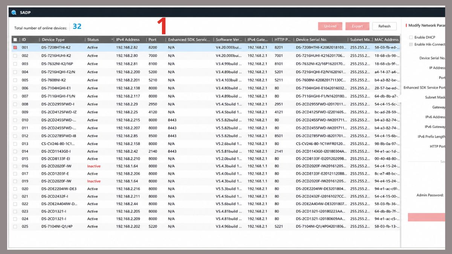
Task: Toggle the Enable Hik-Connect checkbox
Action: (411, 44)
